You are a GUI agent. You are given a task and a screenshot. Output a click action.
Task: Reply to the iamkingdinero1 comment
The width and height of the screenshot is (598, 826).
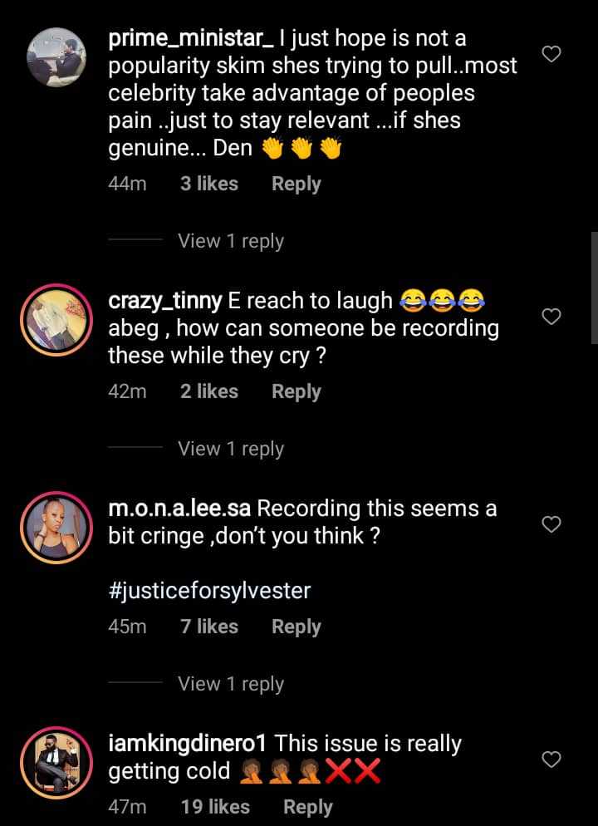[x=307, y=806]
